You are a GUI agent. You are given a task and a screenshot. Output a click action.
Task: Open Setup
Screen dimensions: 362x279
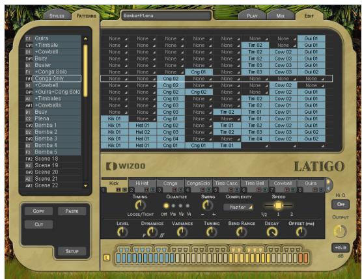coord(72,251)
